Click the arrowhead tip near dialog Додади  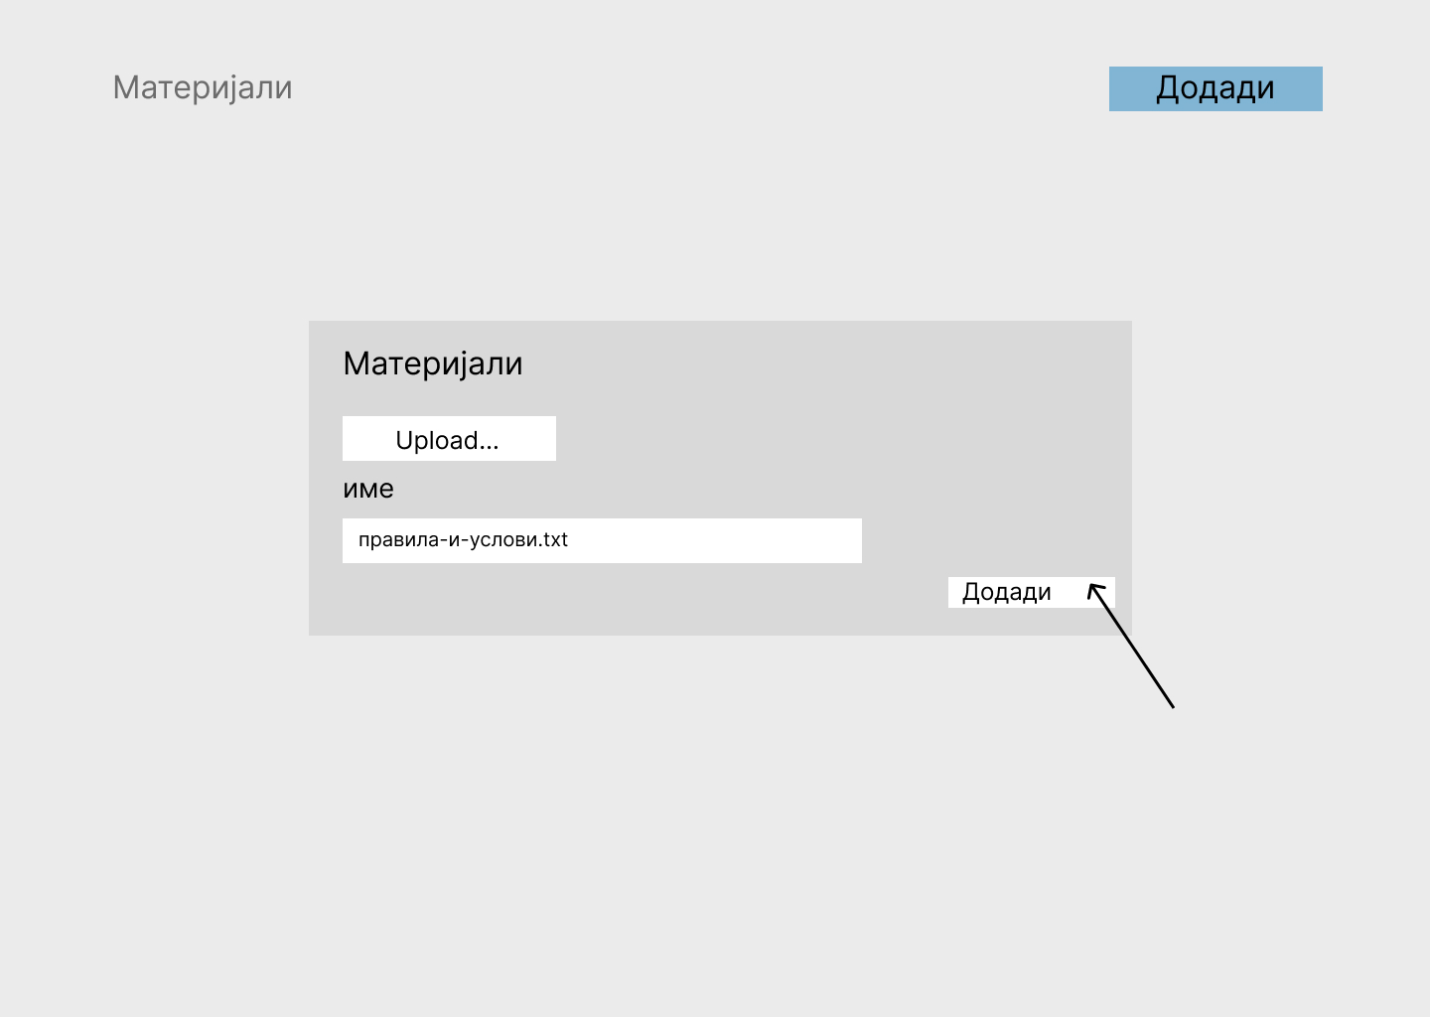(1091, 587)
